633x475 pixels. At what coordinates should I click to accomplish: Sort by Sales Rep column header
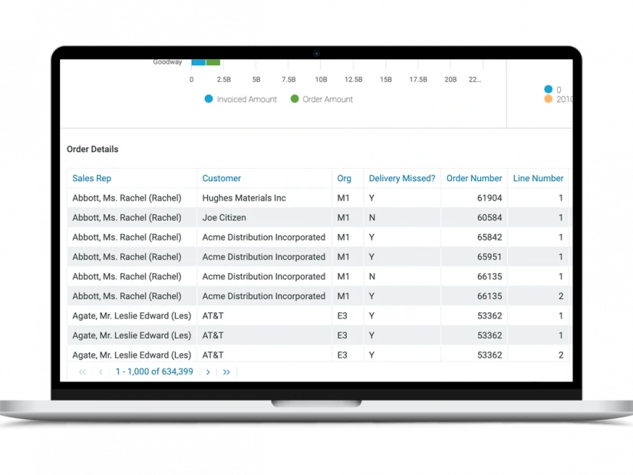pyautogui.click(x=91, y=178)
